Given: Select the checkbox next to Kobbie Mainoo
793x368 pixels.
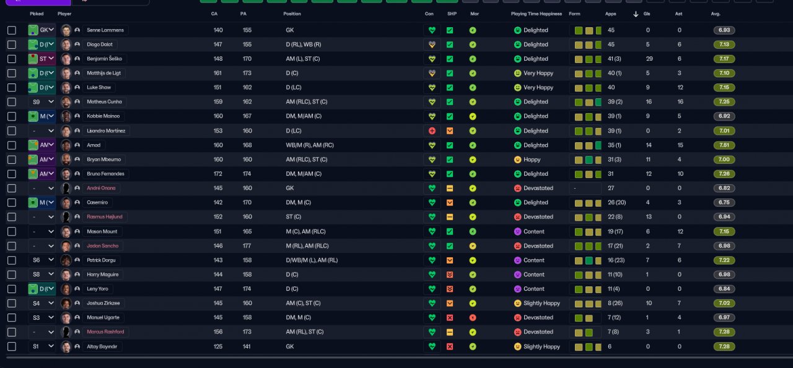Looking at the screenshot, I should click(x=12, y=116).
